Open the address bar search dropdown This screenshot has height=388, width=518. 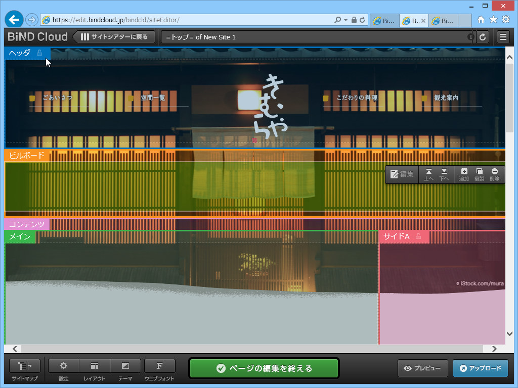pos(346,20)
